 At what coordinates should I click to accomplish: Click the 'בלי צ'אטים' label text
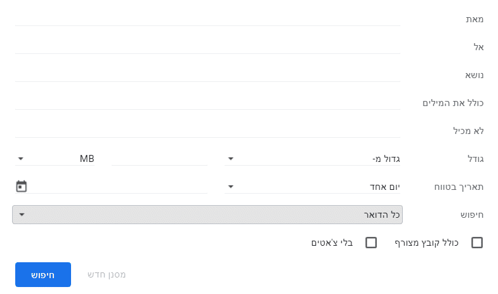pyautogui.click(x=332, y=243)
